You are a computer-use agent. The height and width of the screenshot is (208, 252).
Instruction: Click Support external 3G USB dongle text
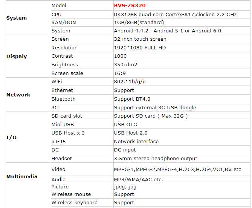tap(155, 108)
